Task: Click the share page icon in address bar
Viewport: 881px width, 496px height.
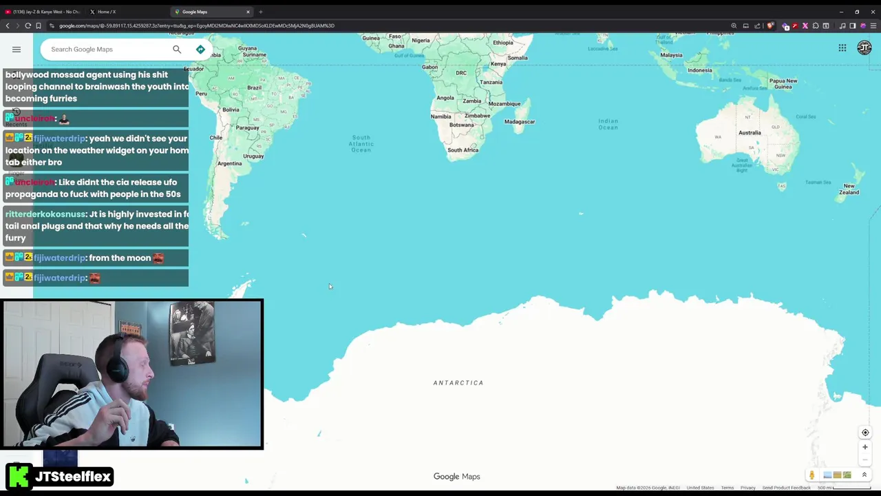Action: [757, 25]
